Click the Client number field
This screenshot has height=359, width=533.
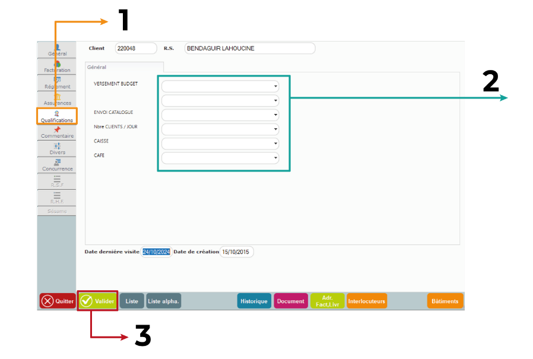136,48
